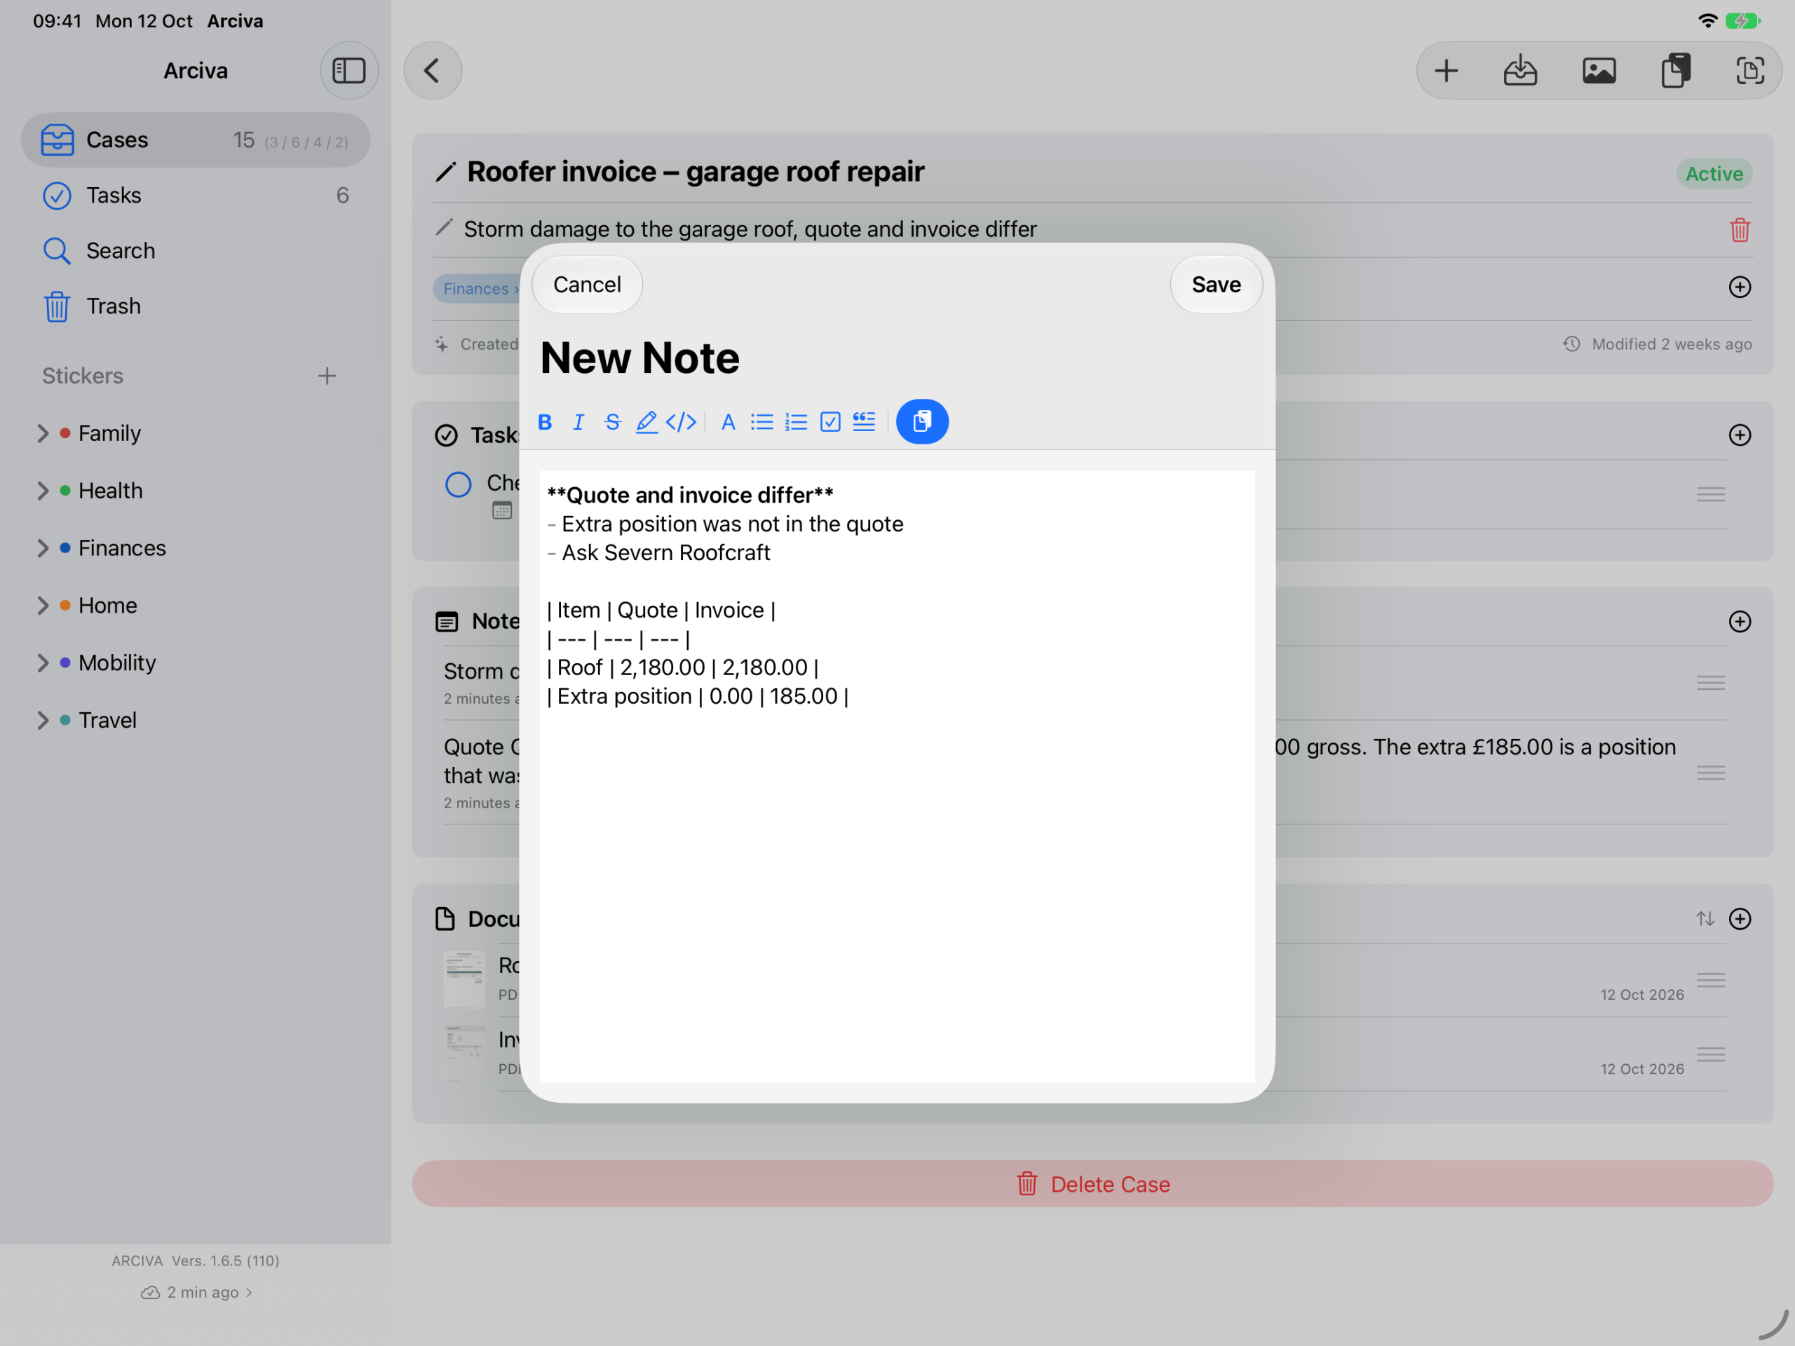Open Trash in the sidebar
This screenshot has width=1795, height=1346.
(196, 306)
